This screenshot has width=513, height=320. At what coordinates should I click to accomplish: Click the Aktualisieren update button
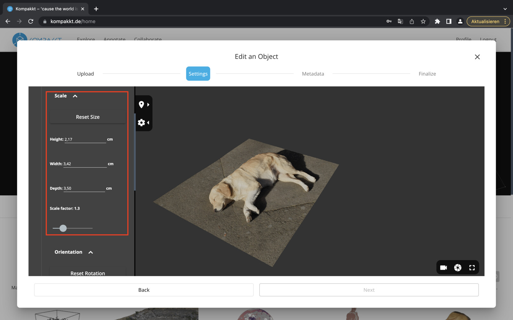pos(485,21)
